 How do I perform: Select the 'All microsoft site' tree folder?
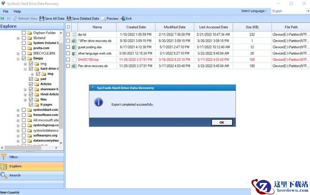tap(46, 120)
